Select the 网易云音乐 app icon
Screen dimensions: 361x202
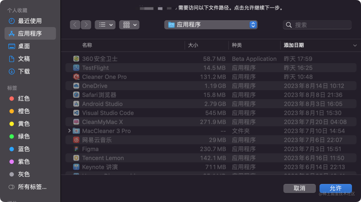[x=76, y=140]
